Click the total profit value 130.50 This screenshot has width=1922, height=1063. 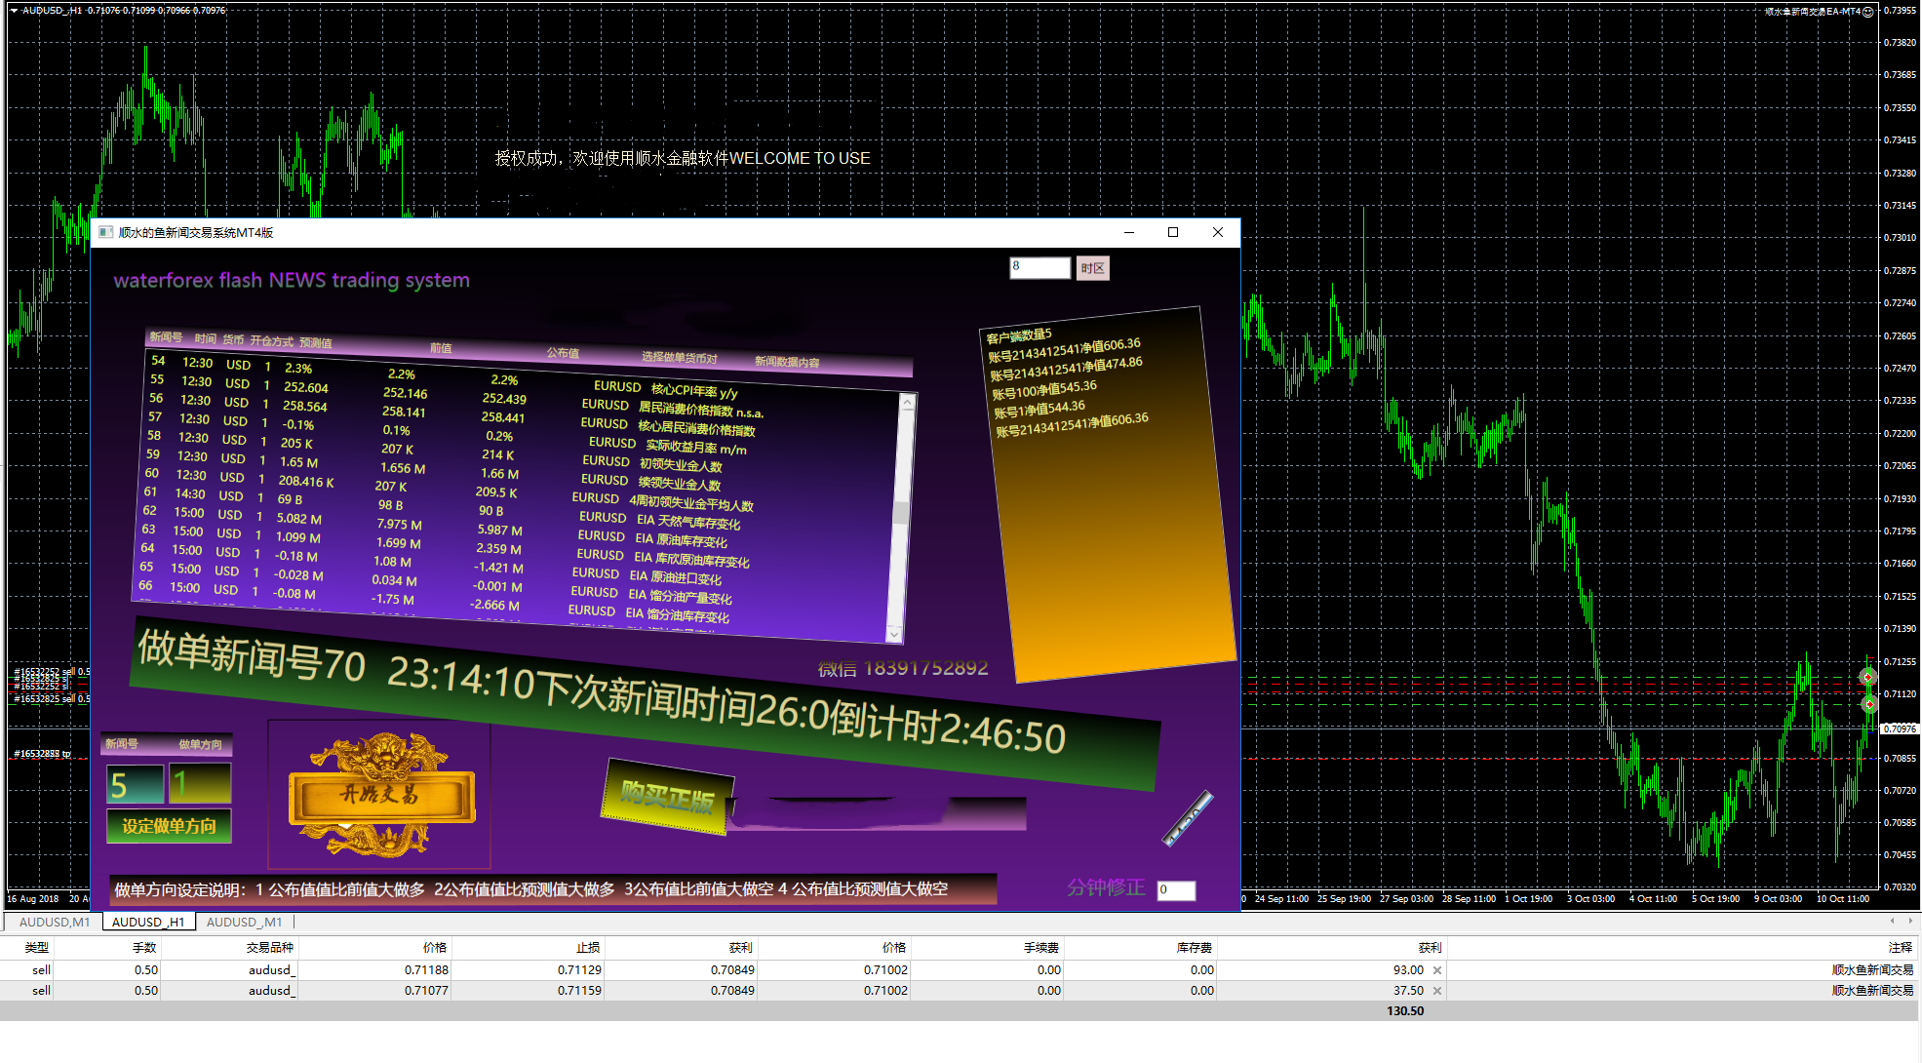pos(1405,1011)
